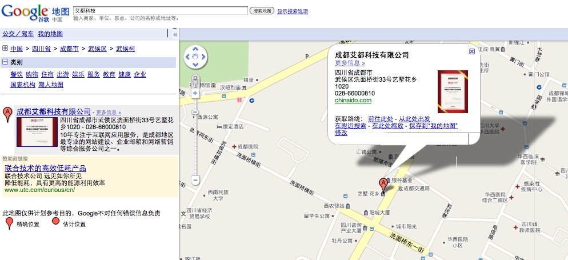Select the 餐饮 category link
This screenshot has width=568, height=260.
coord(17,74)
